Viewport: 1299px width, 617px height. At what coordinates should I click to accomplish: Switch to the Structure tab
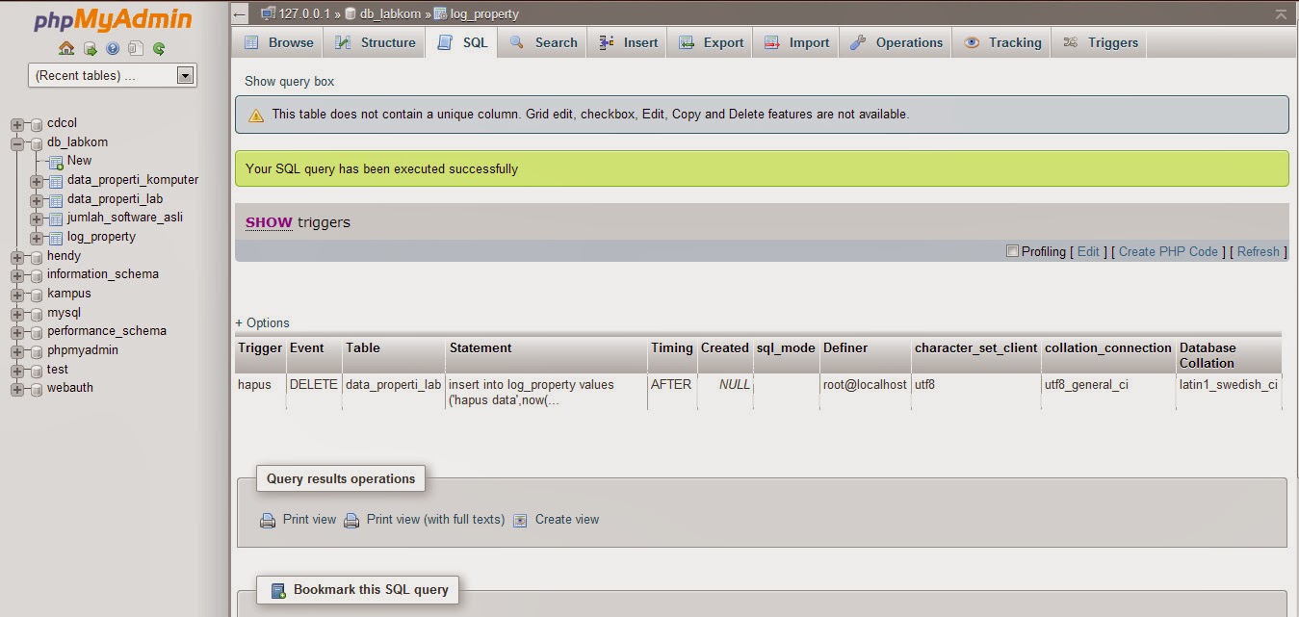click(x=374, y=42)
